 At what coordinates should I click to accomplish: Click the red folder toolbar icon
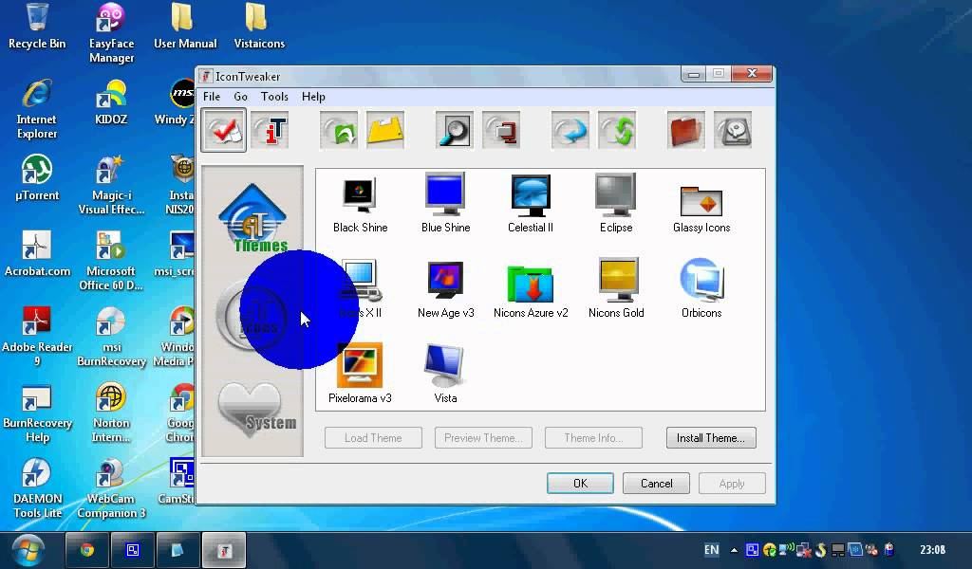pyautogui.click(x=686, y=130)
